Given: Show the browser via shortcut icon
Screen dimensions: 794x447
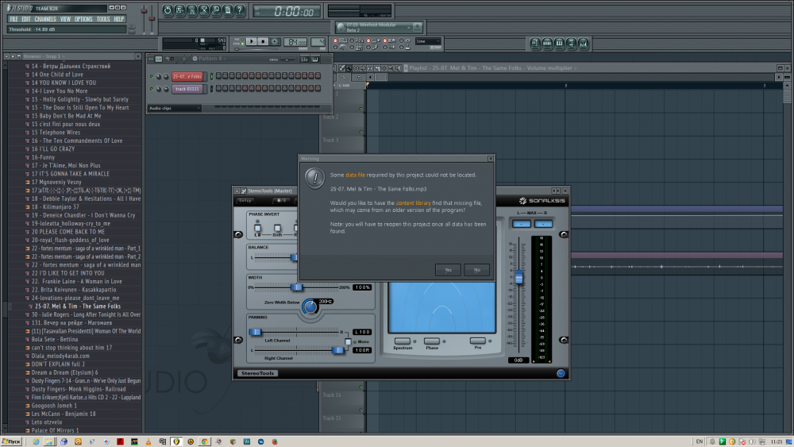Looking at the screenshot, I should [x=571, y=44].
